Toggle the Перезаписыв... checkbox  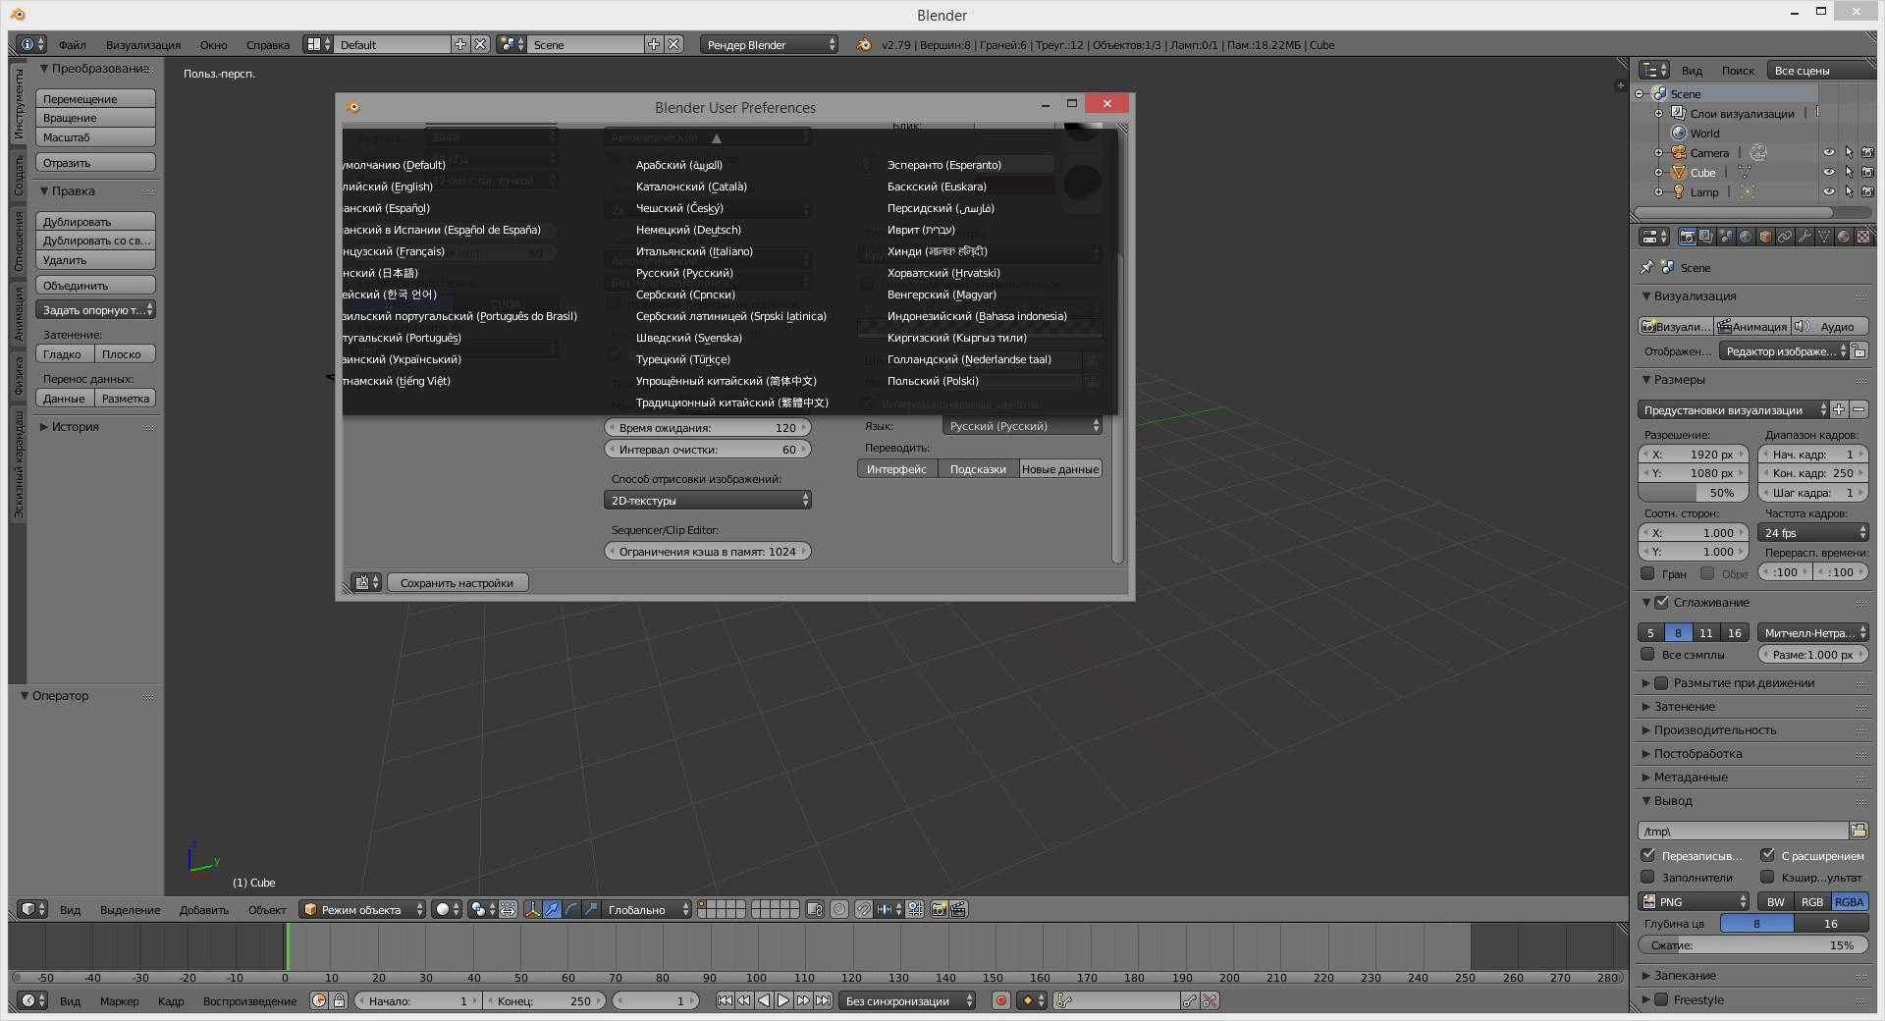point(1647,855)
